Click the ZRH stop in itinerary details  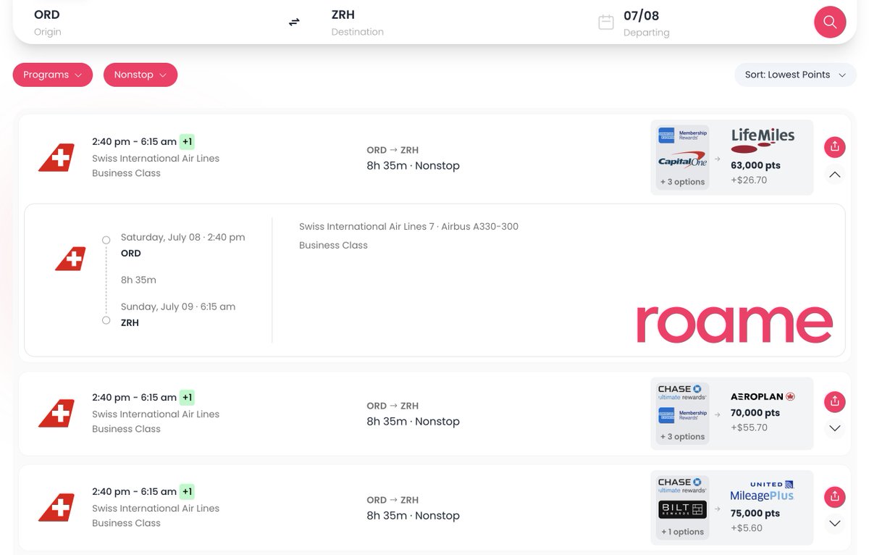click(130, 322)
